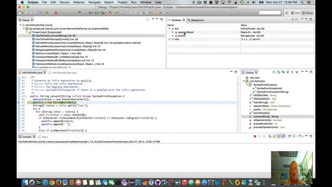The height and width of the screenshot is (187, 332).
Task: Click the red Terminate button in main toolbar
Action: pyautogui.click(x=56, y=13)
